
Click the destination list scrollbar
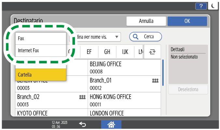pyautogui.click(x=163, y=72)
